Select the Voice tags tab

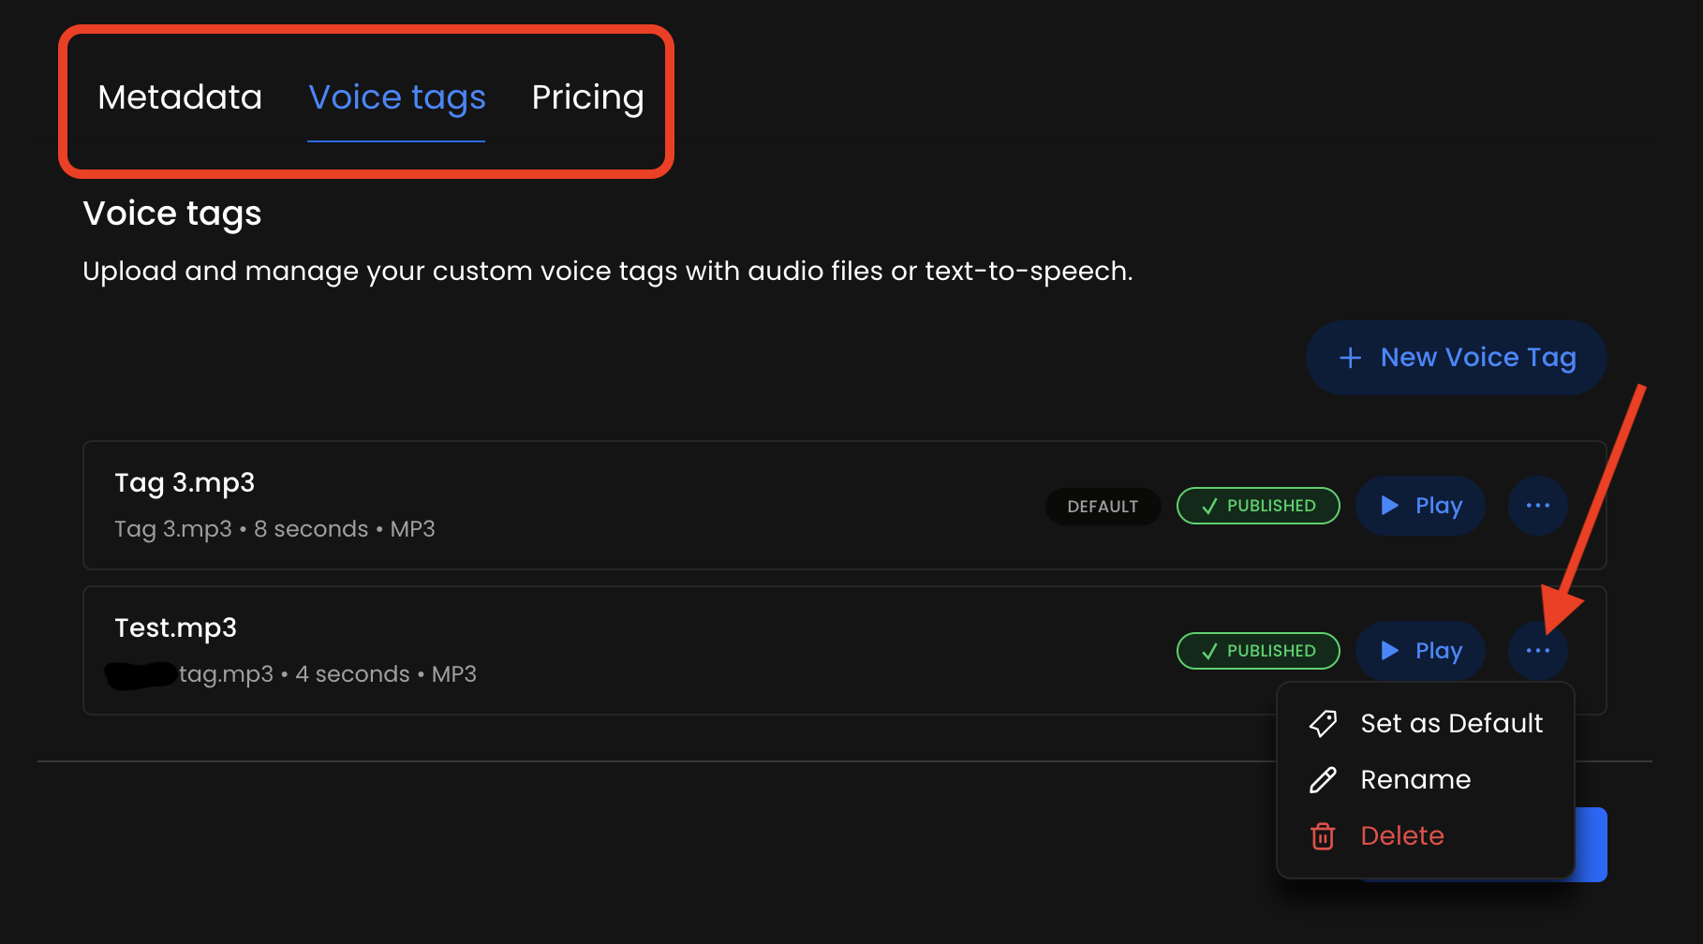[397, 97]
